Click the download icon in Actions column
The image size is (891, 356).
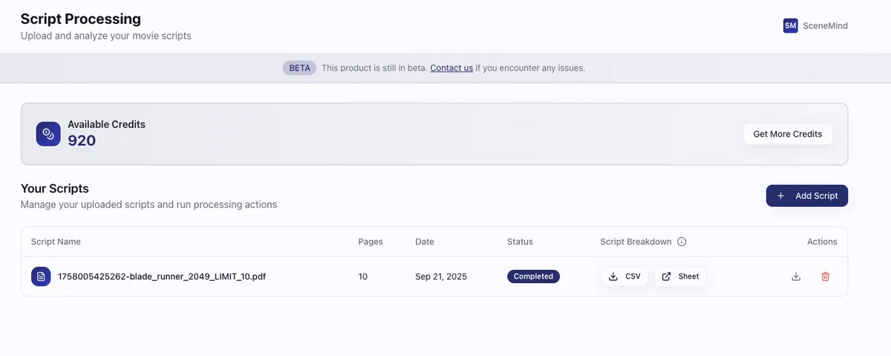pos(796,276)
